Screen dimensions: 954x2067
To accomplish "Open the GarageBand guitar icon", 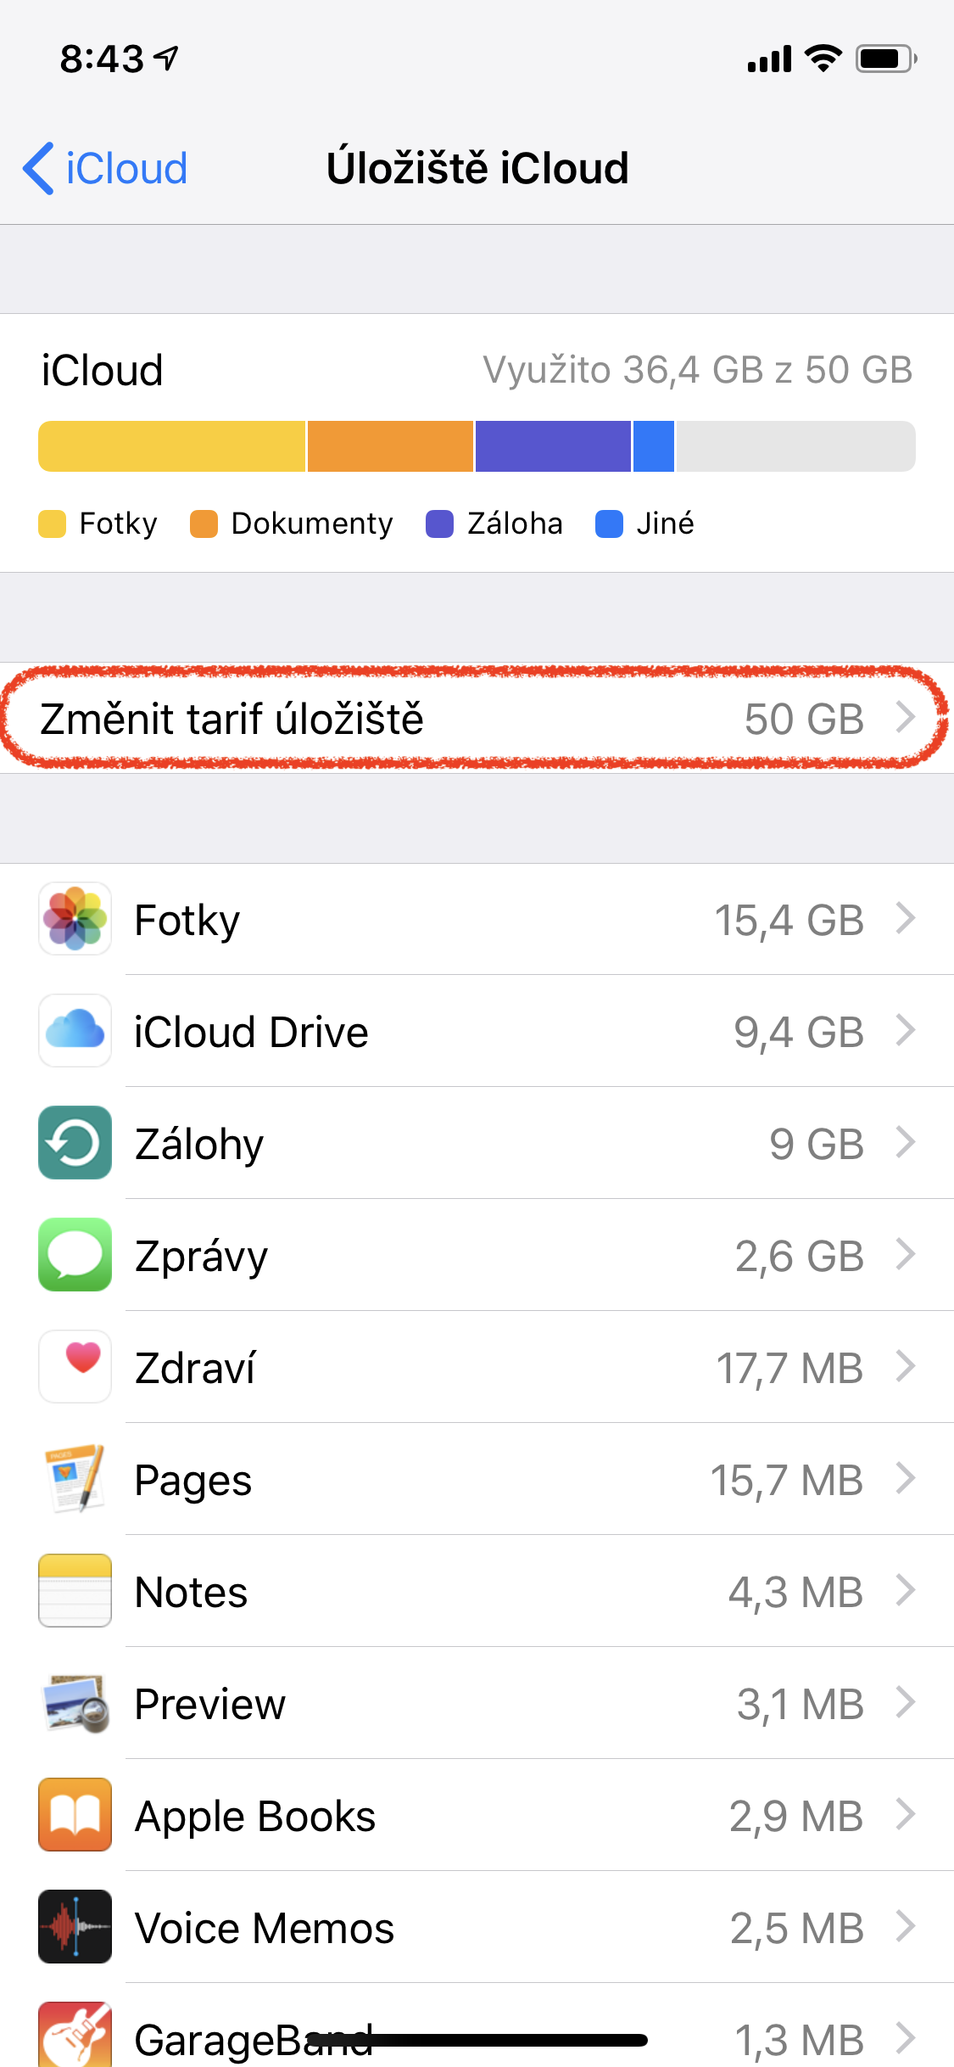I will tap(75, 2036).
